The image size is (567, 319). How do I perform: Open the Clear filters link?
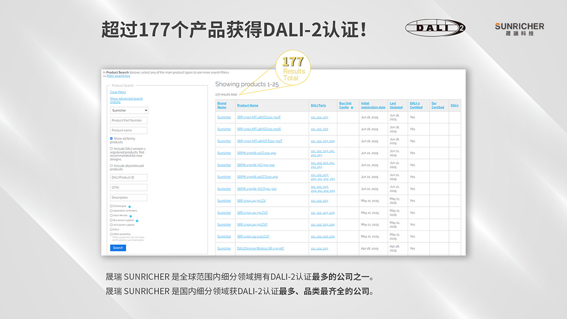pyautogui.click(x=119, y=92)
